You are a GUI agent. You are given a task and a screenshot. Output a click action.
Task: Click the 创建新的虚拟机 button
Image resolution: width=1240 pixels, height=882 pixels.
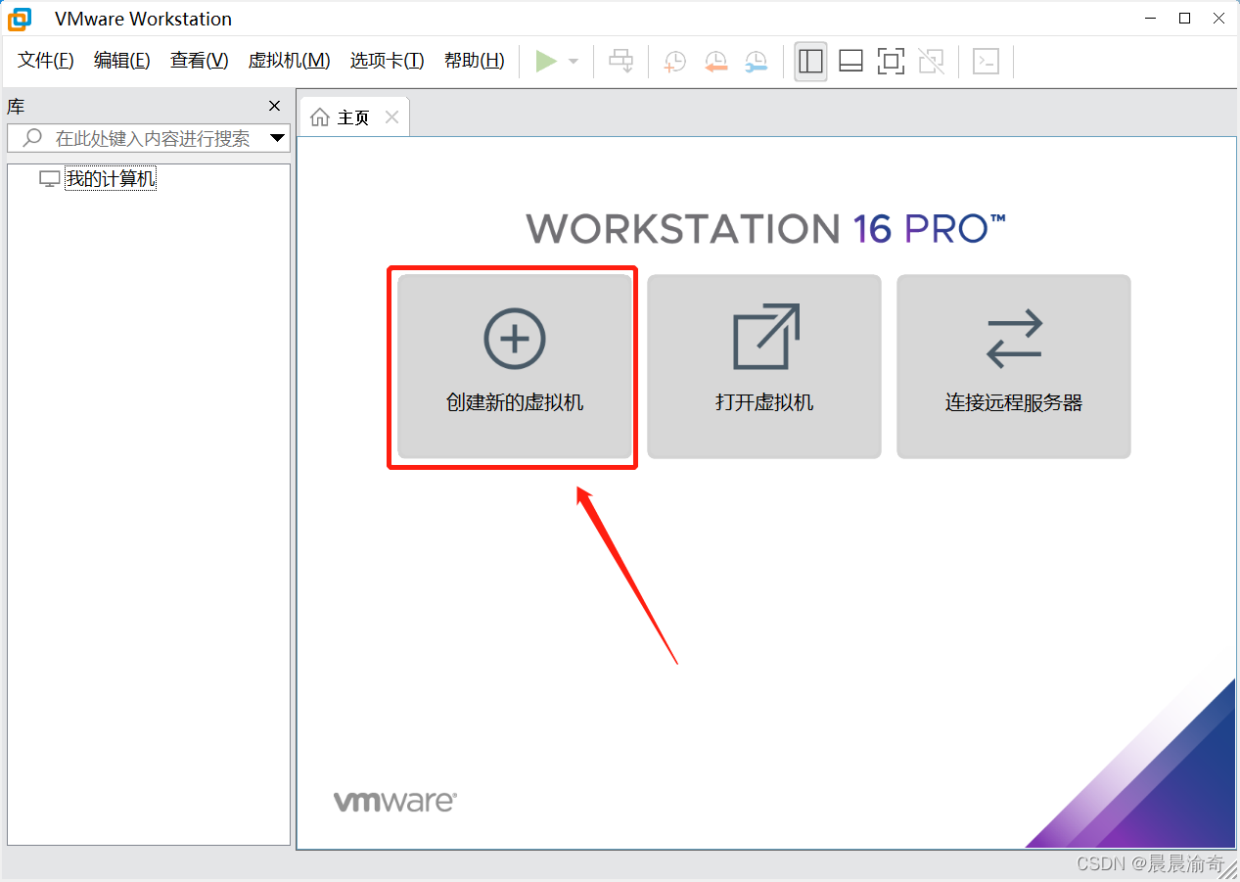515,366
